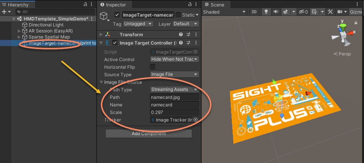
Task: Select the Directional Light object
Action: tap(46, 25)
